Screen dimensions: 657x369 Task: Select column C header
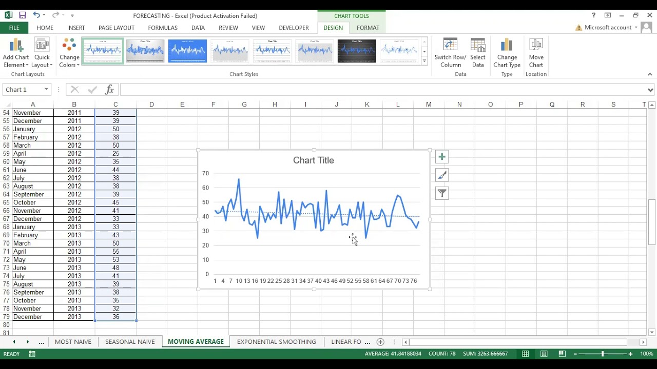(115, 105)
